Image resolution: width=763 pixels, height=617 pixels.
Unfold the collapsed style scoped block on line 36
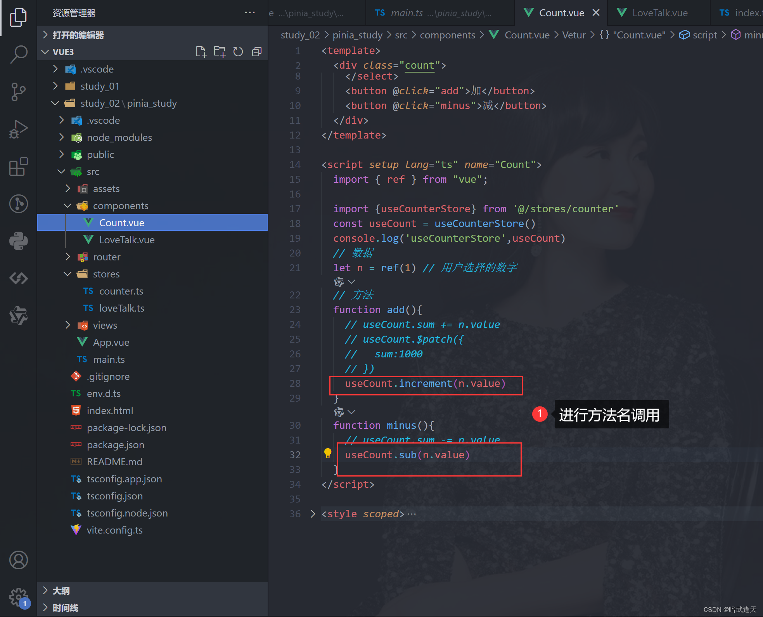pos(313,514)
